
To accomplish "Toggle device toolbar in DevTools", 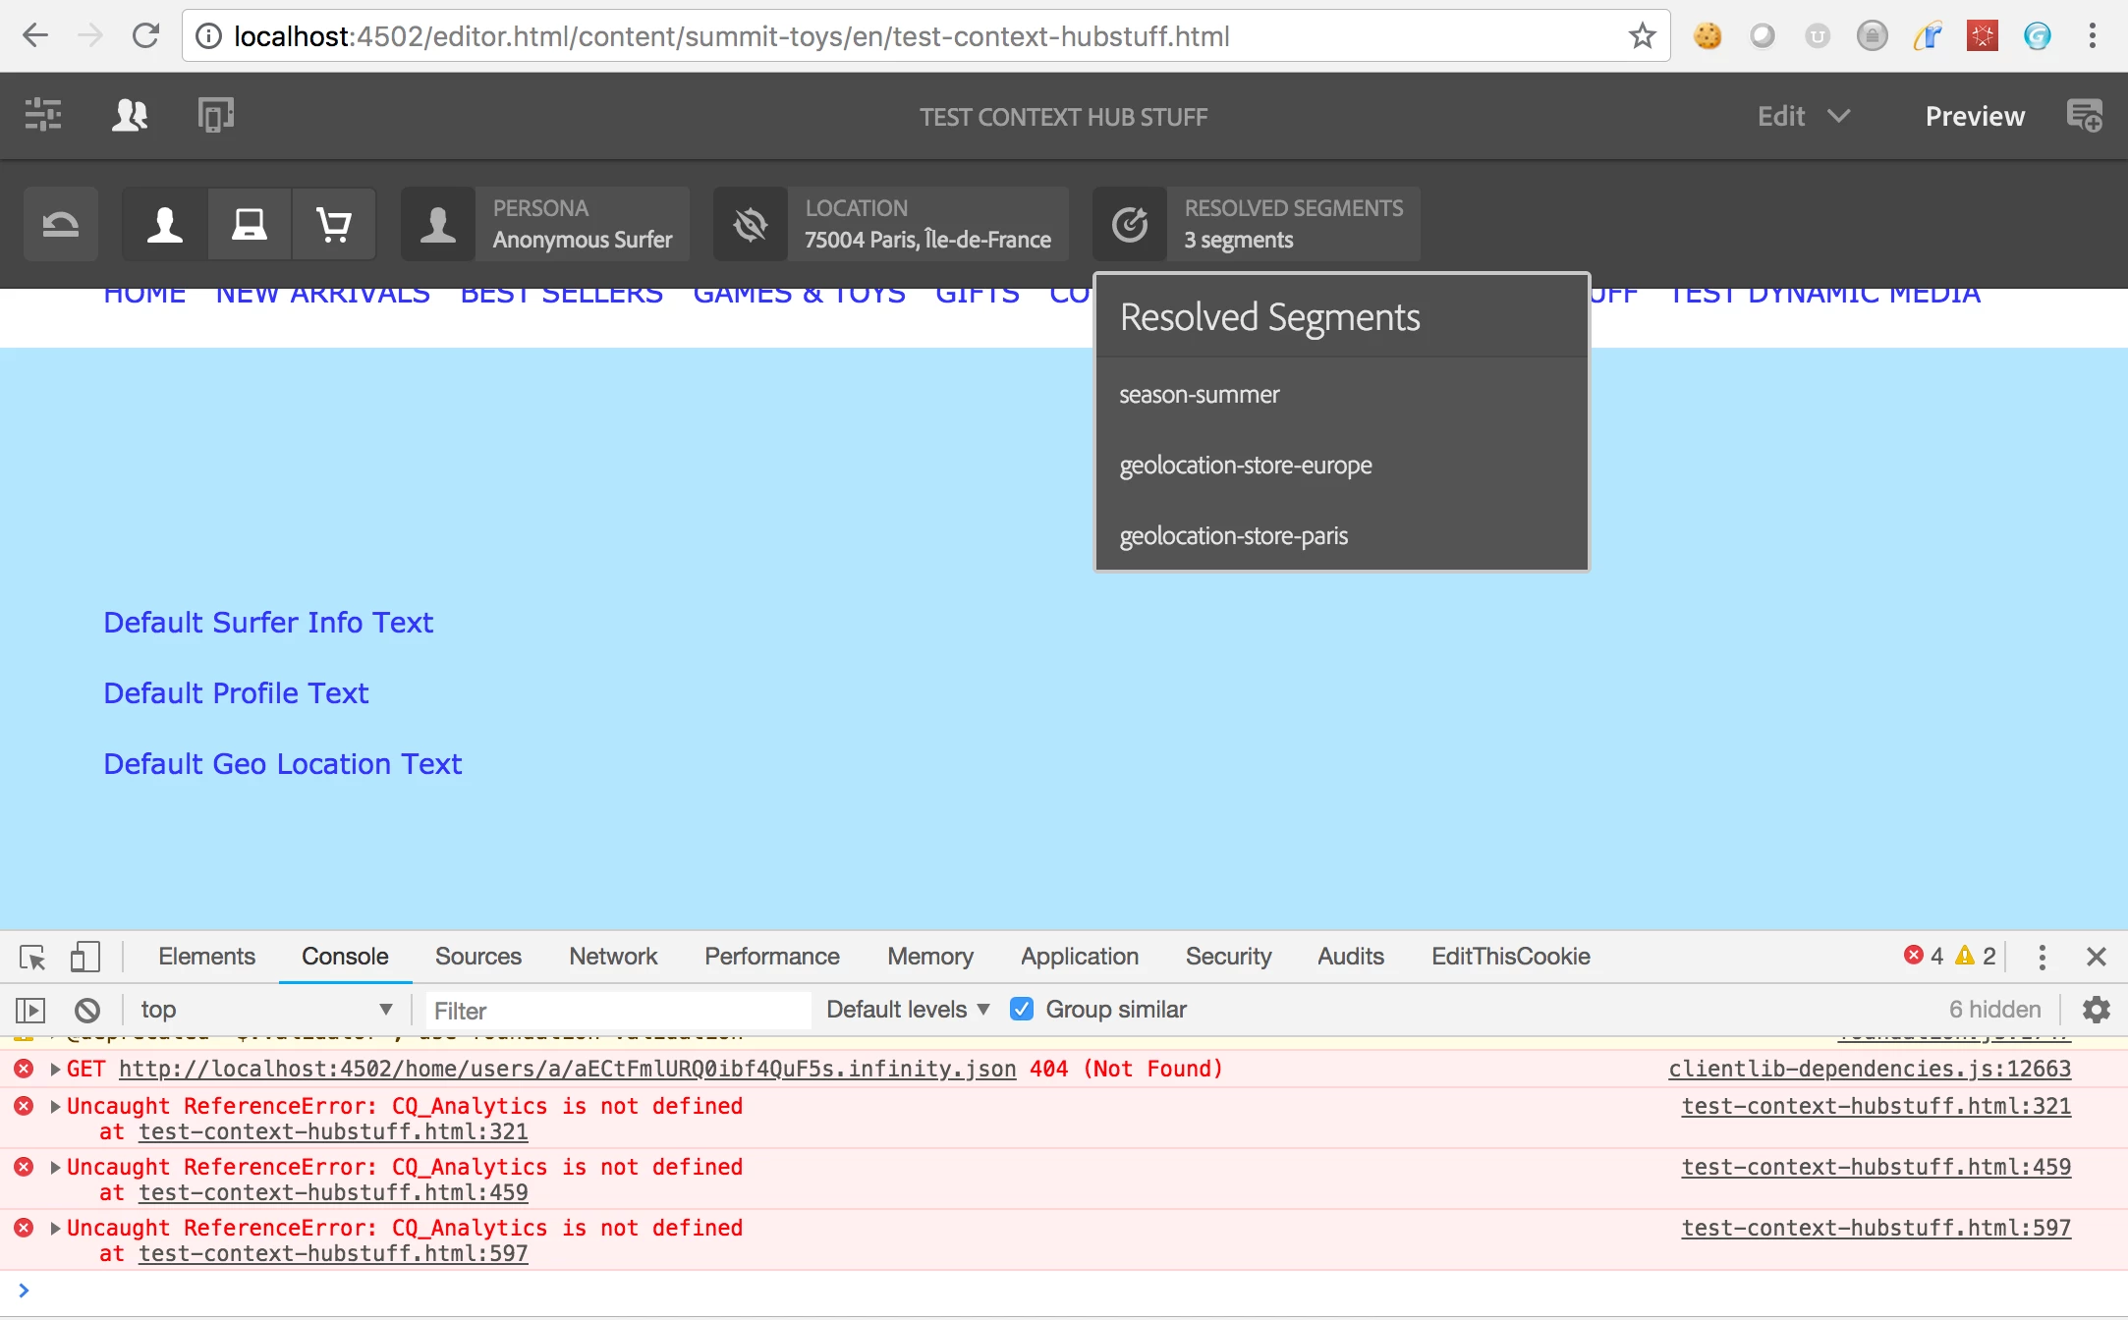I will (x=85, y=957).
